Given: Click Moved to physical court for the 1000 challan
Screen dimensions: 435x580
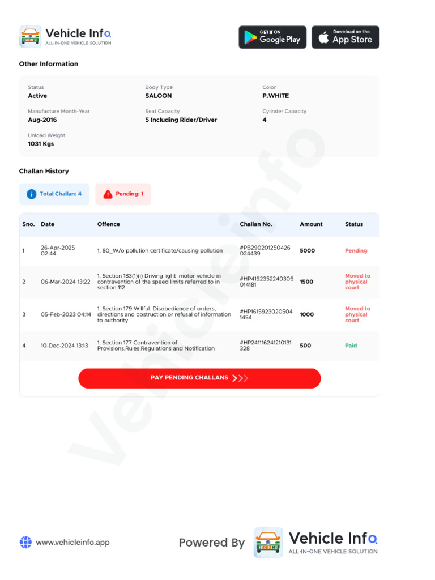Looking at the screenshot, I should pos(357,314).
